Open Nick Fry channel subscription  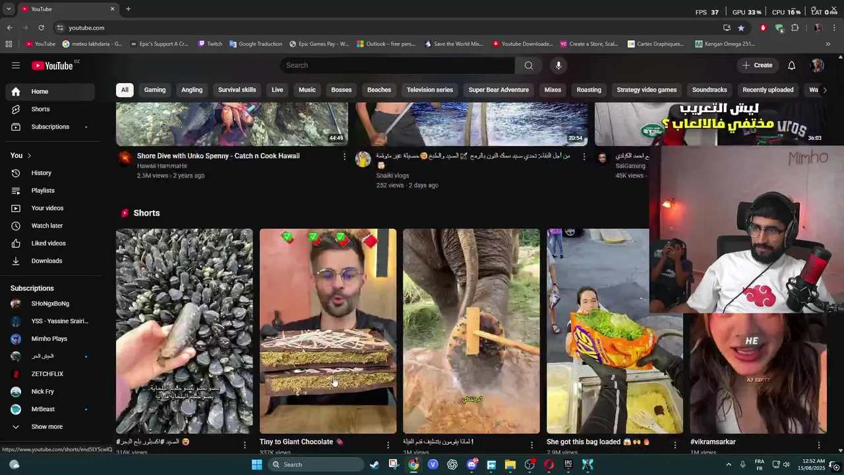point(50,391)
